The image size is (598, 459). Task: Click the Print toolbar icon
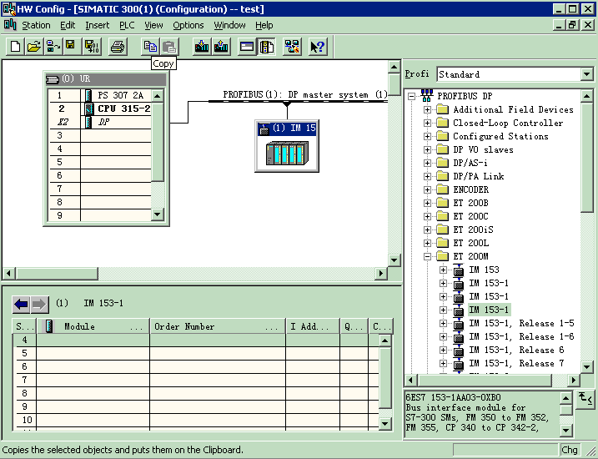118,47
